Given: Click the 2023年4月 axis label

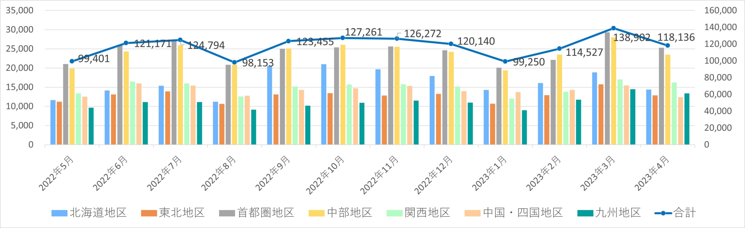Looking at the screenshot, I should [652, 173].
